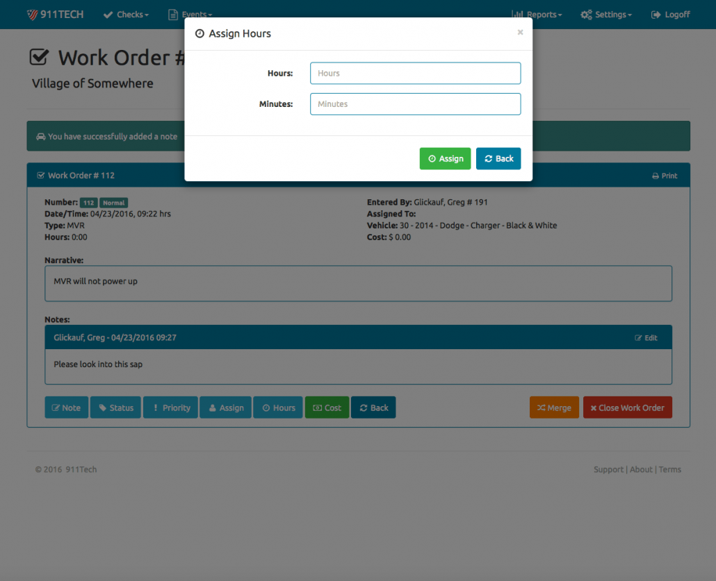Close the Assign Hours dialog with X
Image resolution: width=716 pixels, height=581 pixels.
click(x=520, y=33)
